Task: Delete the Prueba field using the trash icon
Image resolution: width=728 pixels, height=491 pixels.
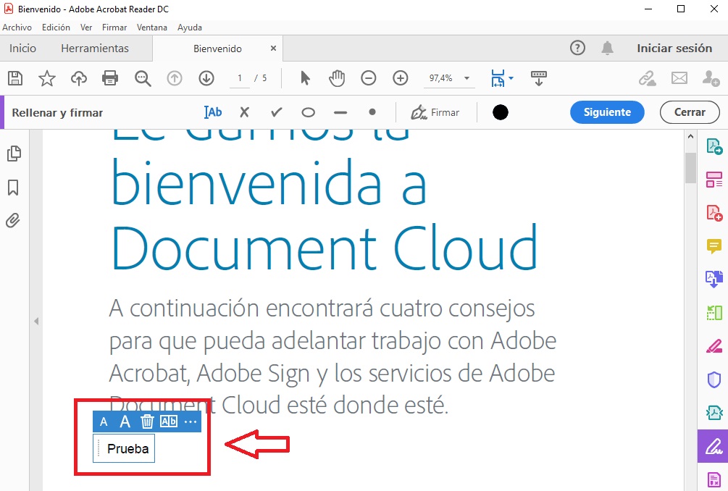Action: (146, 421)
